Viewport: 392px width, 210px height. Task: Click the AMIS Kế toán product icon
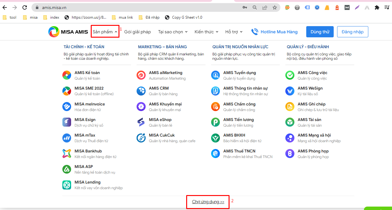[x=67, y=75]
